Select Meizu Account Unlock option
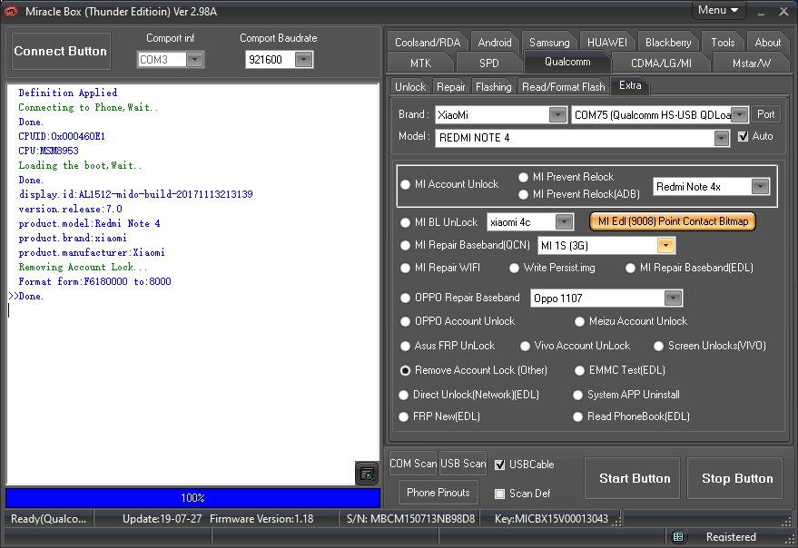798x548 pixels. [579, 321]
